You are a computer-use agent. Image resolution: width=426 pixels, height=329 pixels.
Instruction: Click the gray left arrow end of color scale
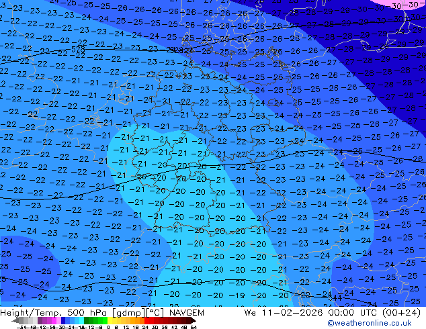tap(15, 321)
